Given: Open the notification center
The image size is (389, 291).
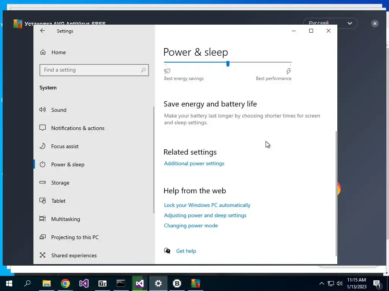Looking at the screenshot, I should click(x=377, y=283).
